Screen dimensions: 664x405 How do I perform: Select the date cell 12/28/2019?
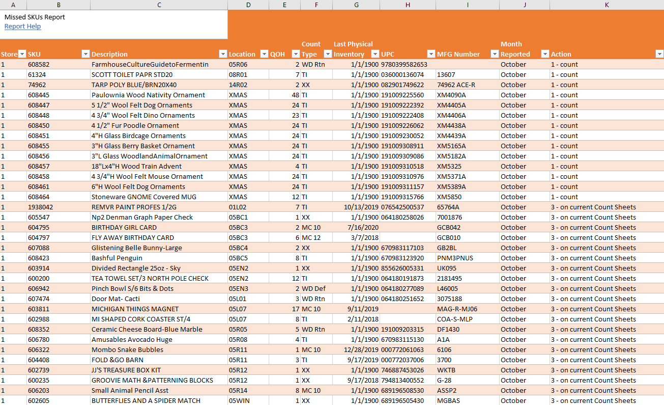356,349
